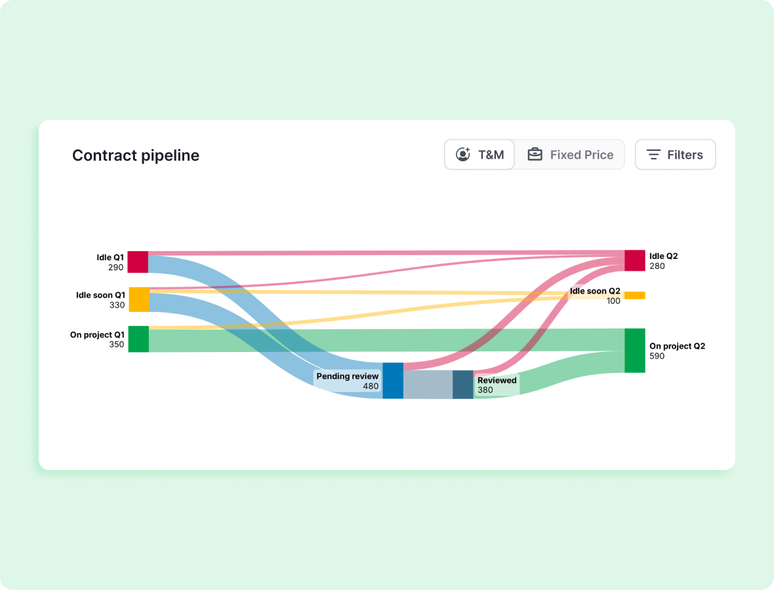Click the Contract pipeline heading

pyautogui.click(x=136, y=155)
